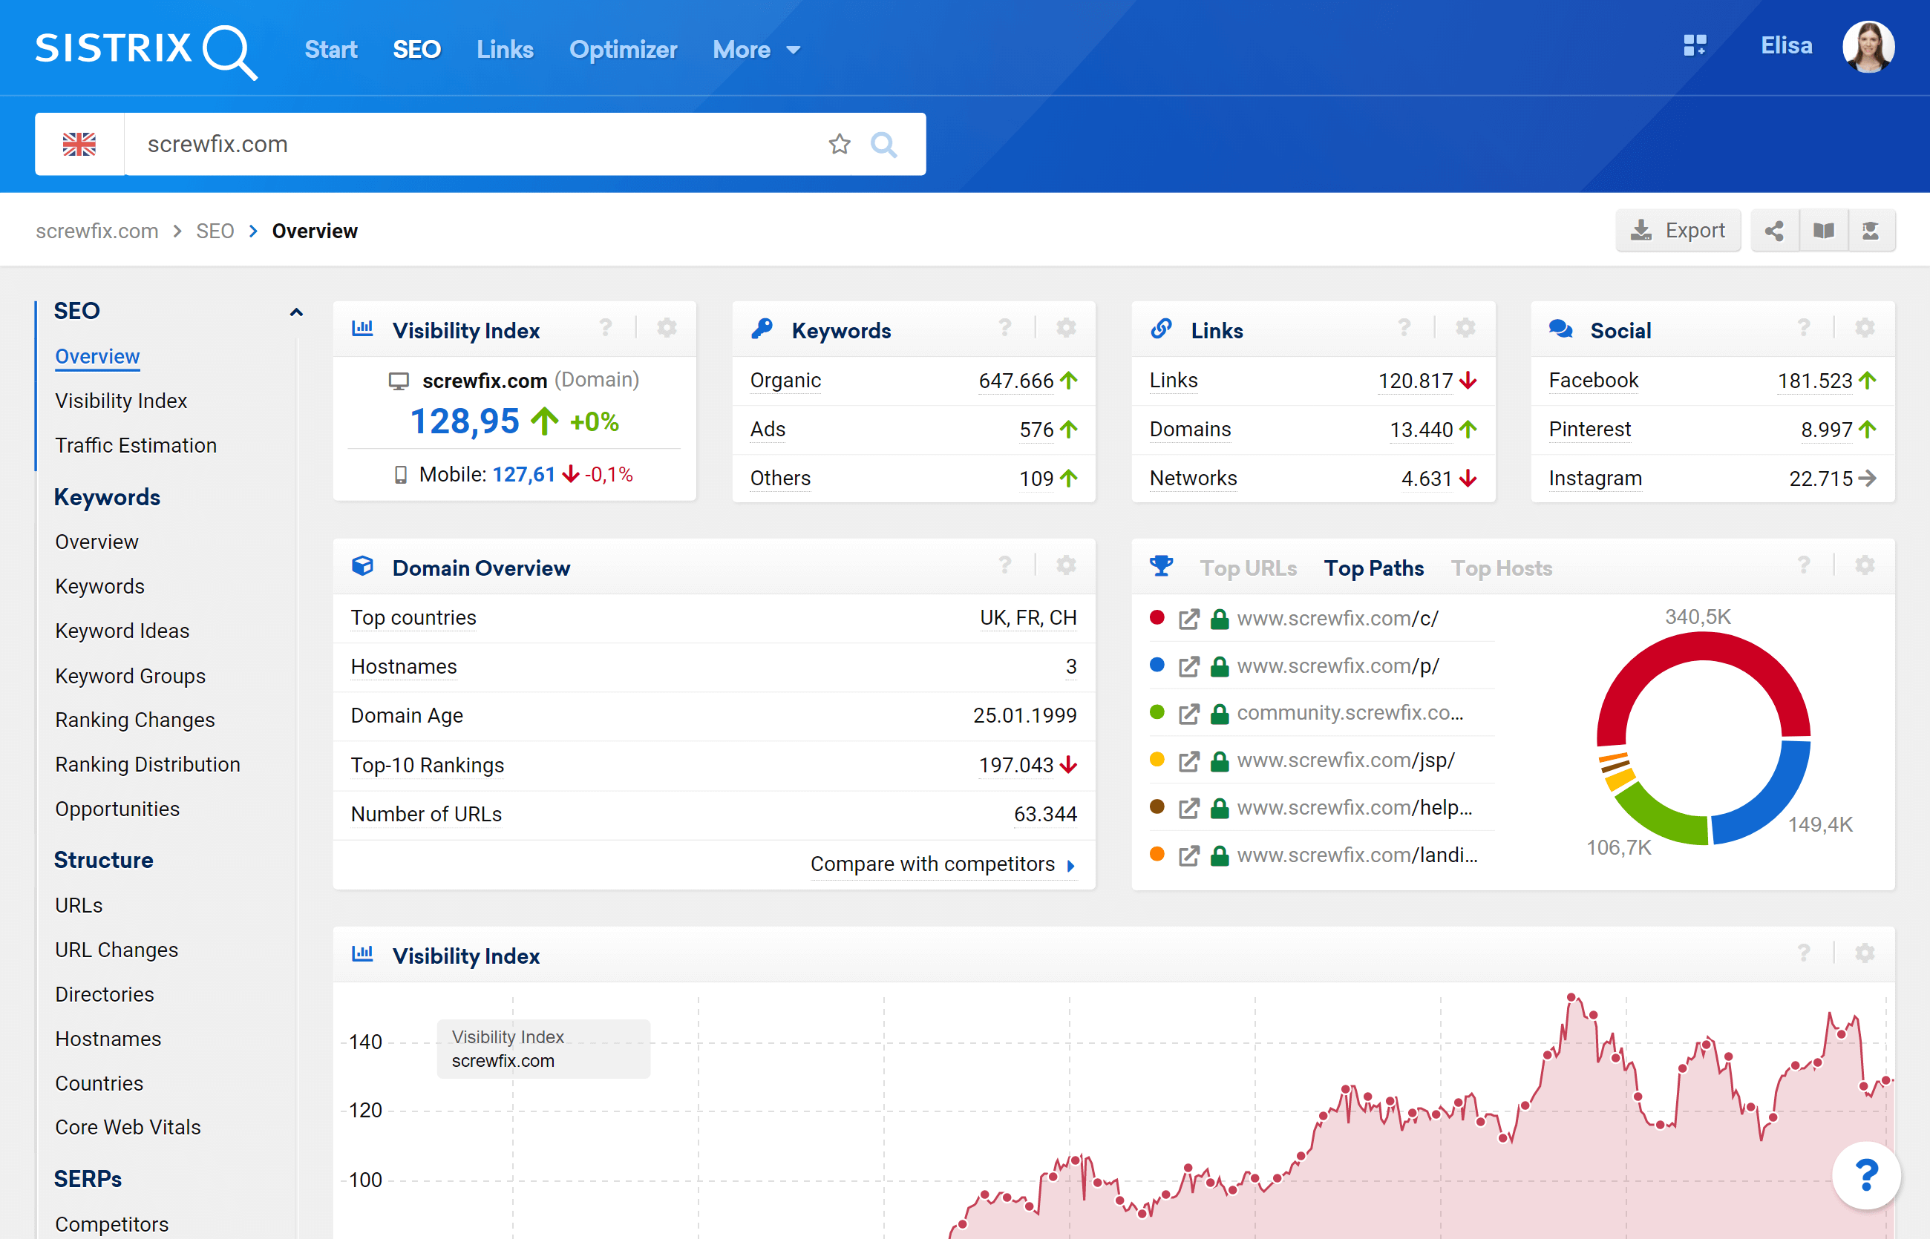
Task: Click Mobile visibility value 127,61
Action: (x=524, y=475)
